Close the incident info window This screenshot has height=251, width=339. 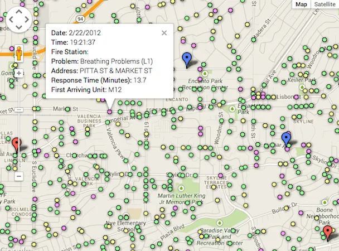coord(164,33)
